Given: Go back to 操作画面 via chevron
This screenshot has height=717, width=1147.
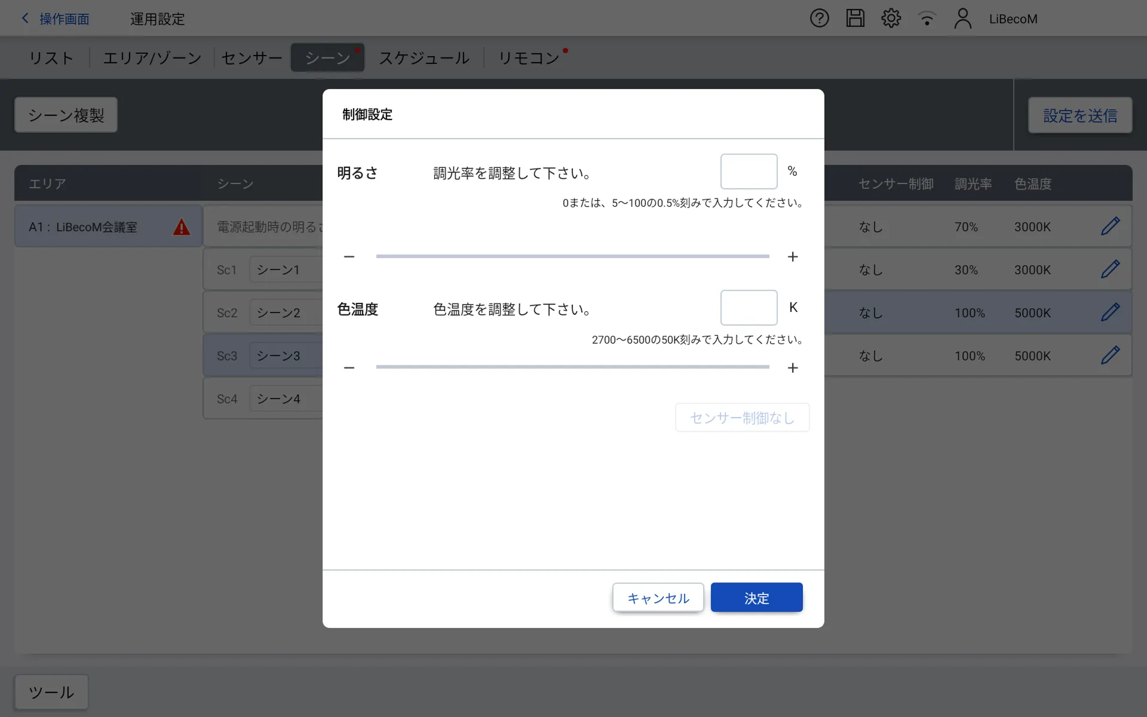Looking at the screenshot, I should 26,19.
